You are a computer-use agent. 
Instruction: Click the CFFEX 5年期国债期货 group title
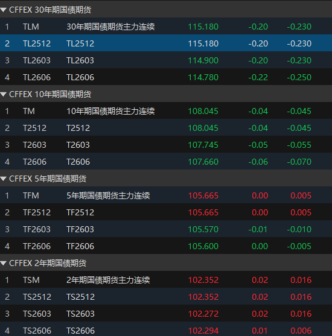point(48,179)
